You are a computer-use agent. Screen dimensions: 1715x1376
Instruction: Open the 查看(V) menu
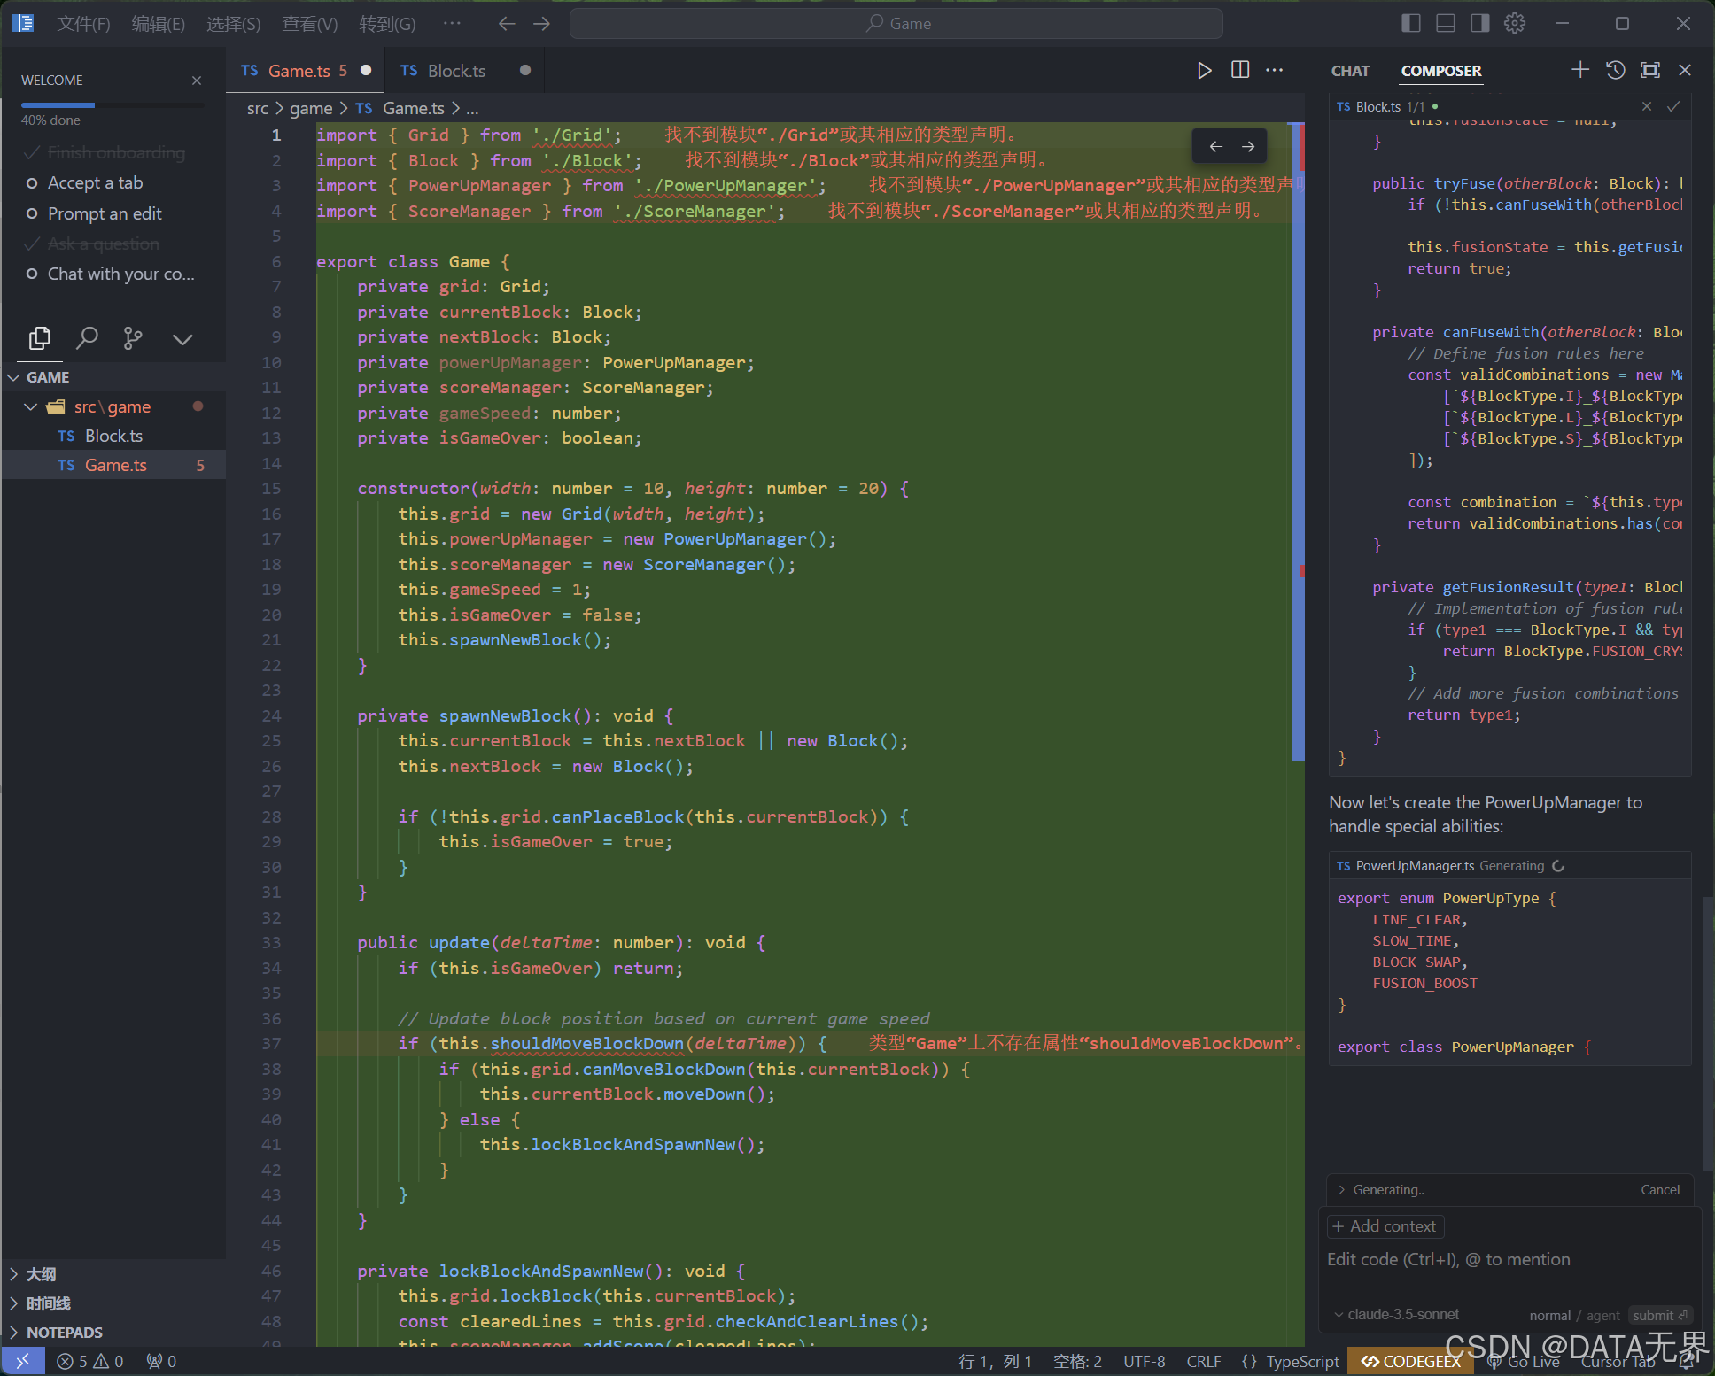310,24
